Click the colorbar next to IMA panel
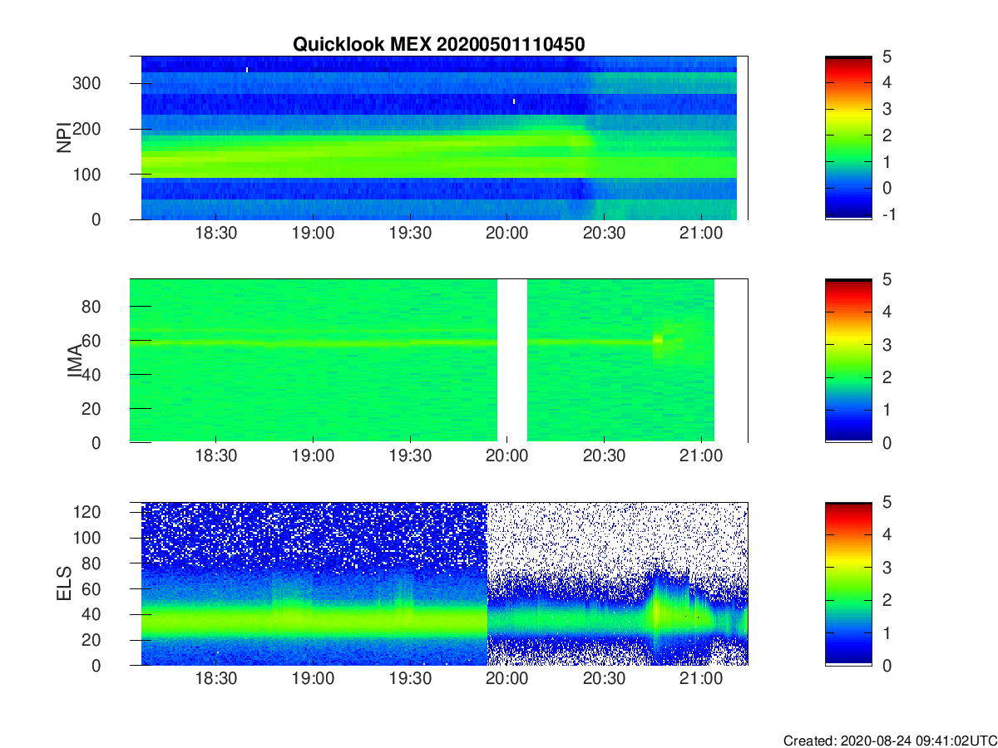Image resolution: width=998 pixels, height=748 pixels. pos(848,361)
